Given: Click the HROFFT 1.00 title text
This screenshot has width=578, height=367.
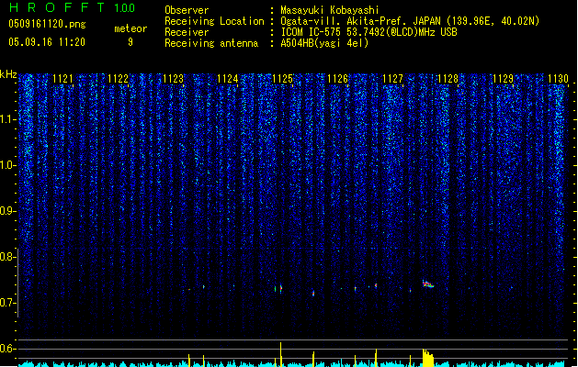Looking at the screenshot, I should point(72,7).
